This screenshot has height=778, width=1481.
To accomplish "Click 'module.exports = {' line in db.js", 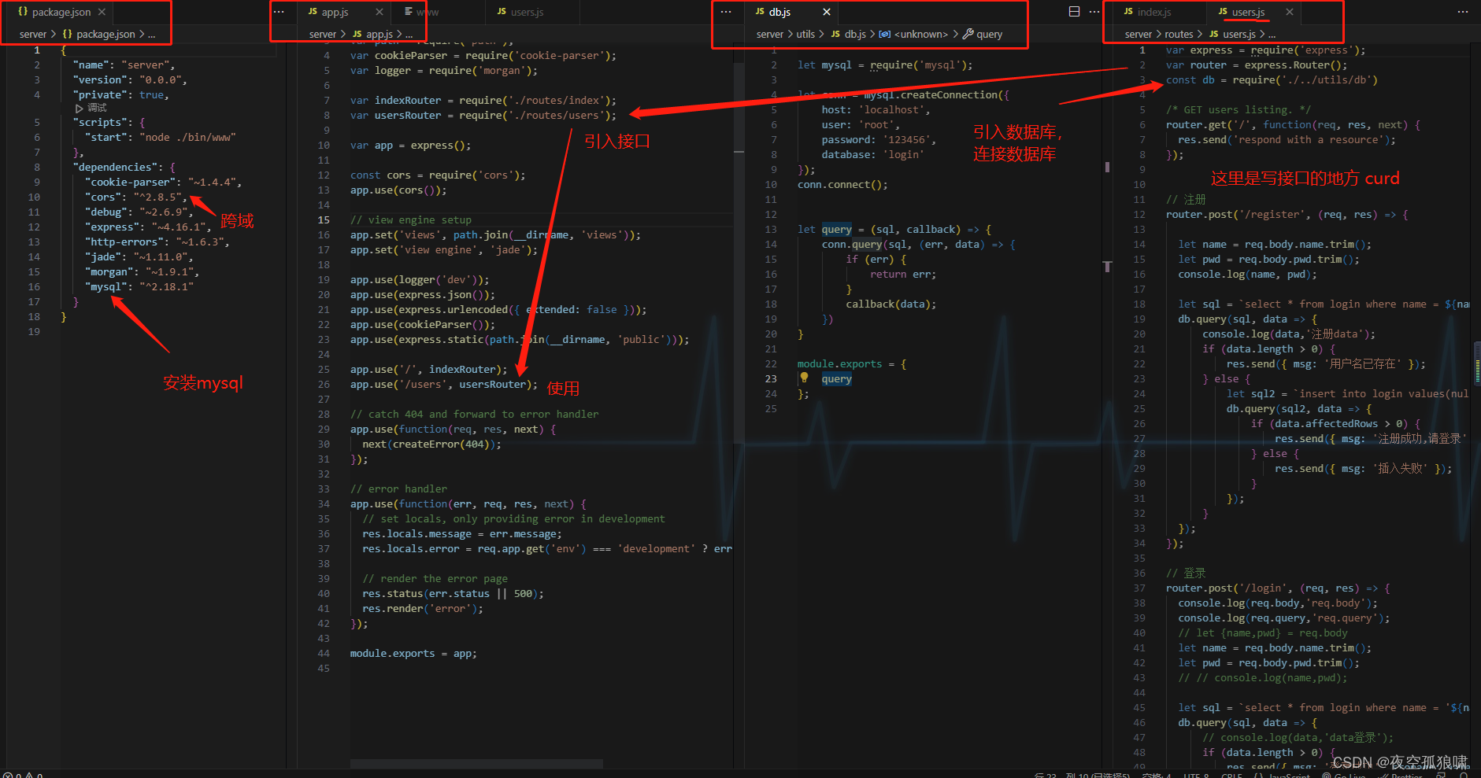I will (852, 363).
